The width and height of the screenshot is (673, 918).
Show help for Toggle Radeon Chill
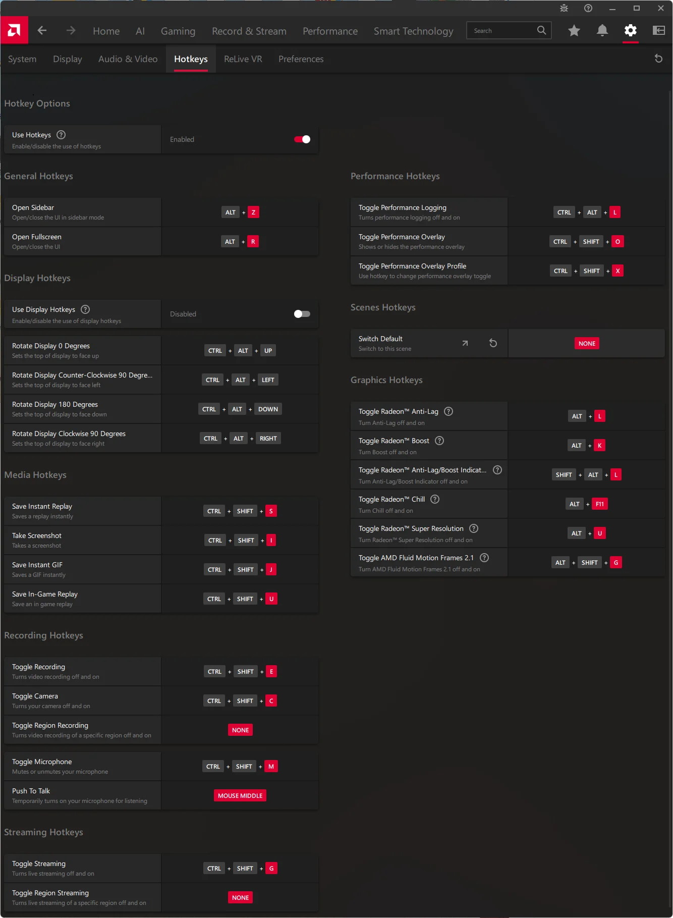(x=435, y=499)
